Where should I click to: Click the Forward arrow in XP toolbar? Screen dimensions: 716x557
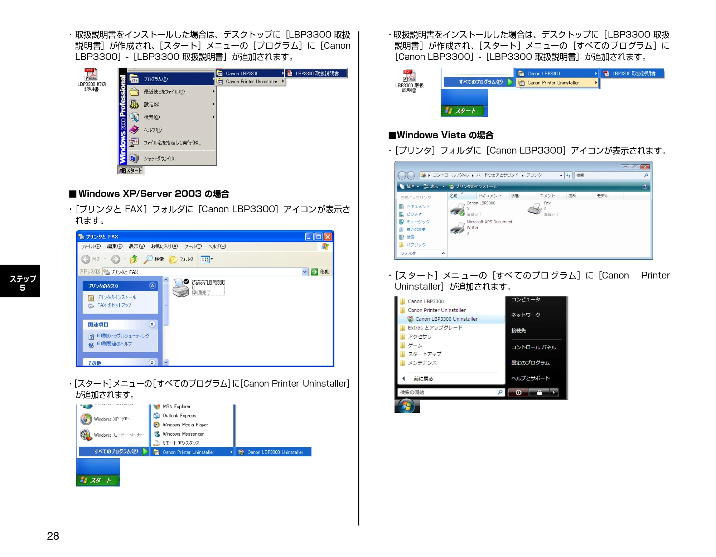[116, 259]
